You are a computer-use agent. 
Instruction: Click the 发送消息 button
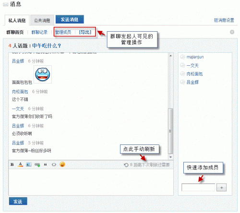(x=70, y=19)
